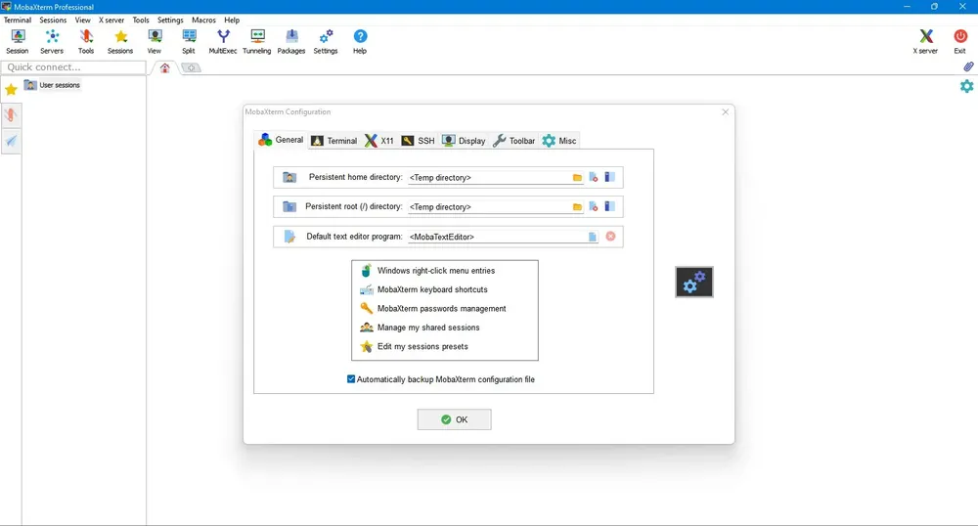Click the dark gears button beside list
Screen dimensions: 978x526
coord(694,283)
